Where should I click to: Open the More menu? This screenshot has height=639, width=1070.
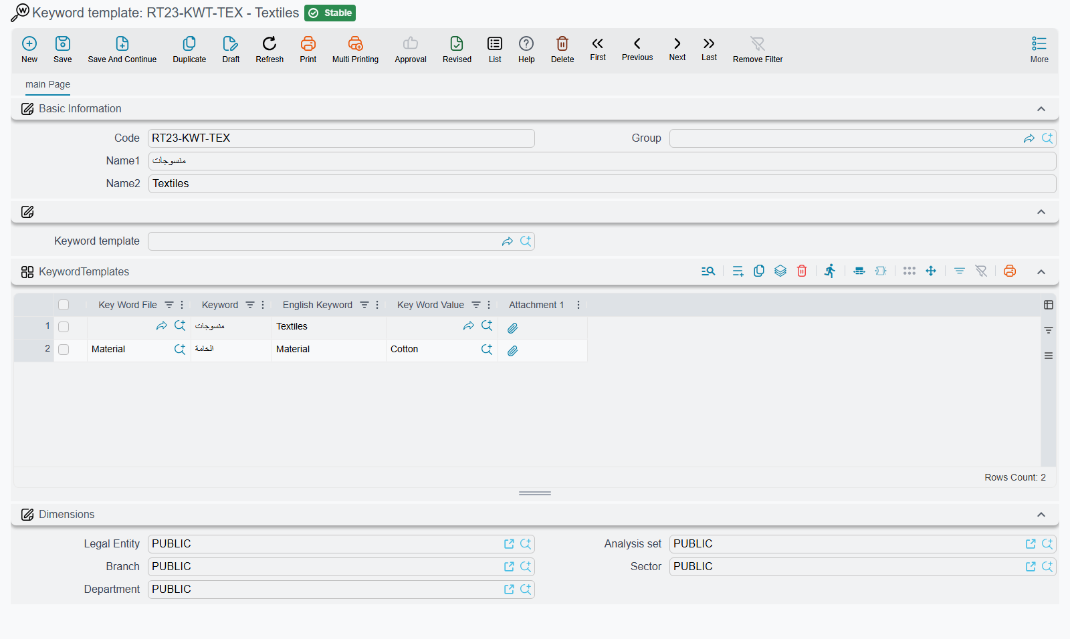click(1039, 49)
